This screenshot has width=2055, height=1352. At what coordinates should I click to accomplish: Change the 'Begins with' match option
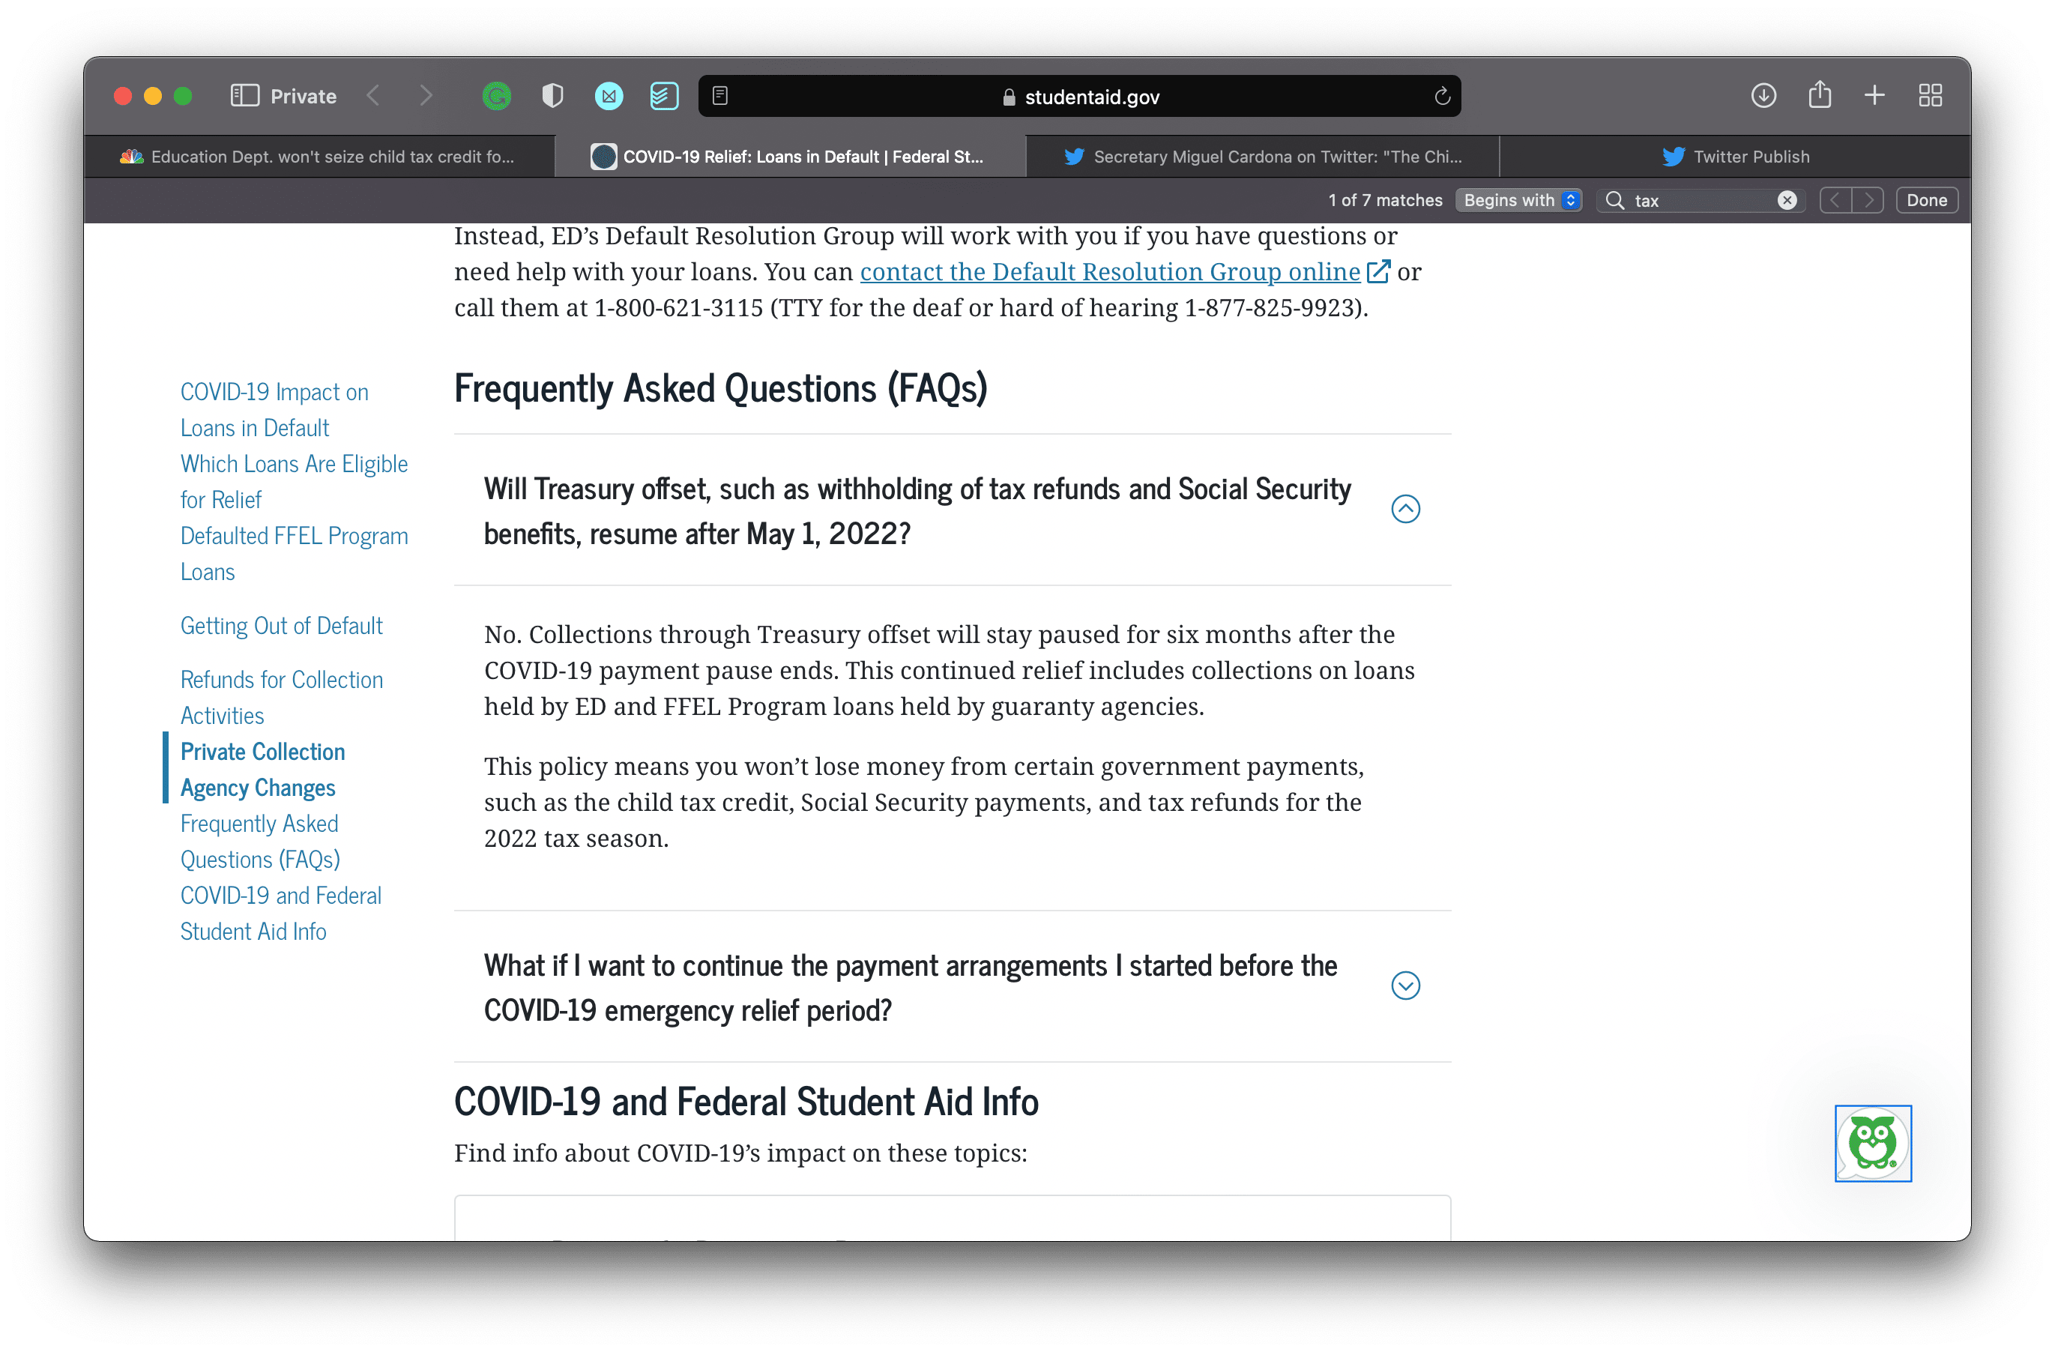1518,200
